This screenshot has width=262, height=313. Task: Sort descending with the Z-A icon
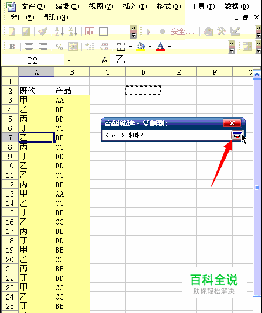coord(73,32)
